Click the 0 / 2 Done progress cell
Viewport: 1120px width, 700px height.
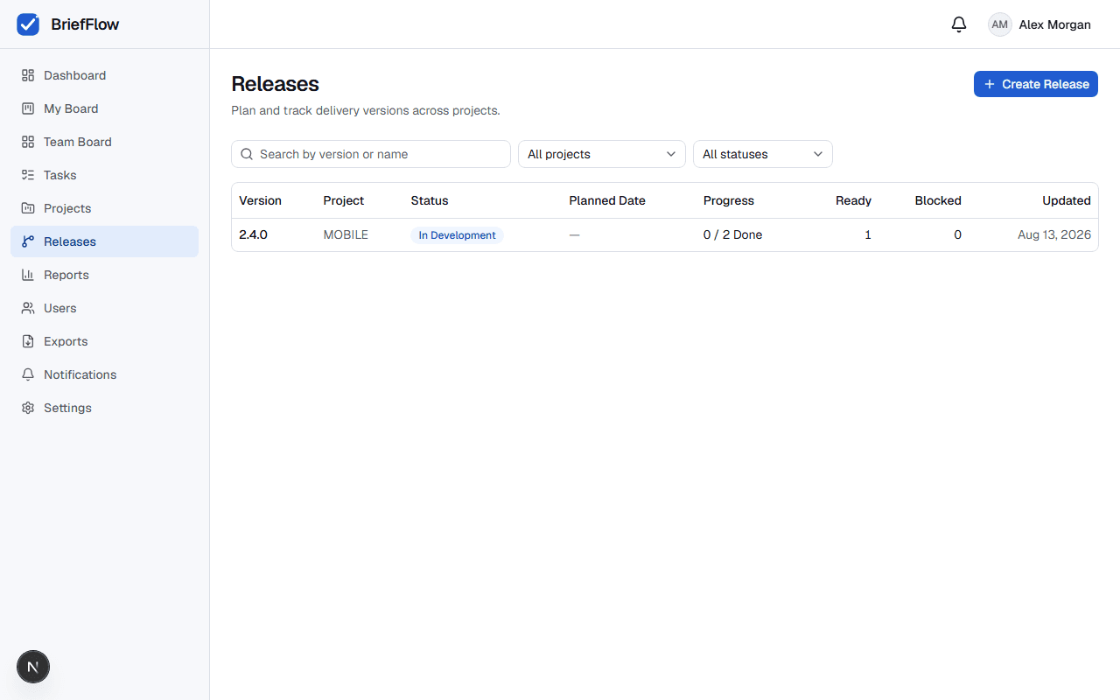coord(732,234)
